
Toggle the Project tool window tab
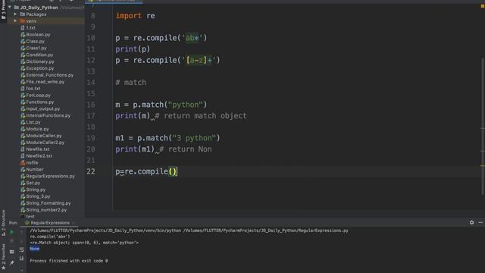(x=3, y=11)
